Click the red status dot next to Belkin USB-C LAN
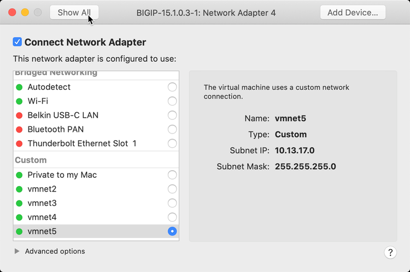 [x=19, y=115]
